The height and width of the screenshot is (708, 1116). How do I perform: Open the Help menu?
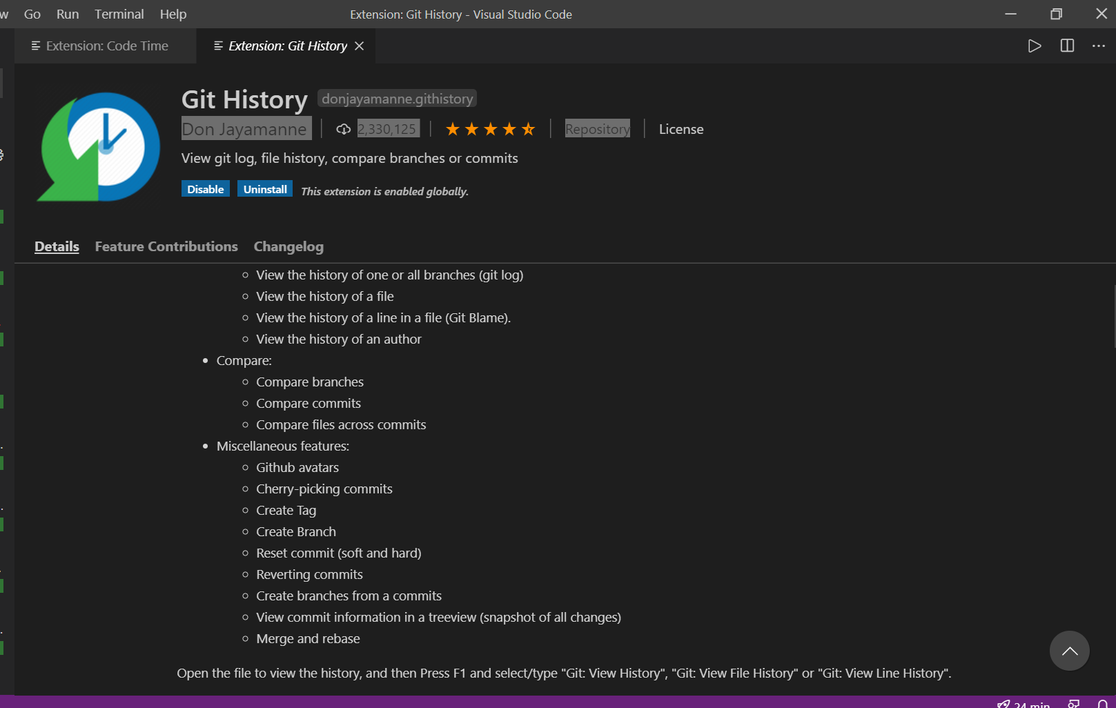[x=173, y=14]
